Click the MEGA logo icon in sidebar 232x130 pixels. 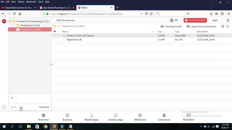4,21
